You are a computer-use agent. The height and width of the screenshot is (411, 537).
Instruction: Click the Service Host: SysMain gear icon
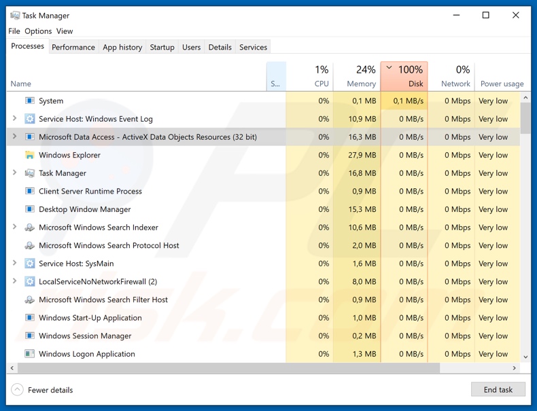(x=30, y=264)
